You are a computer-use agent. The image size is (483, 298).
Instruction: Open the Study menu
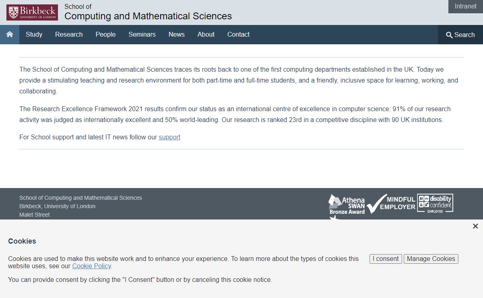[x=34, y=35]
